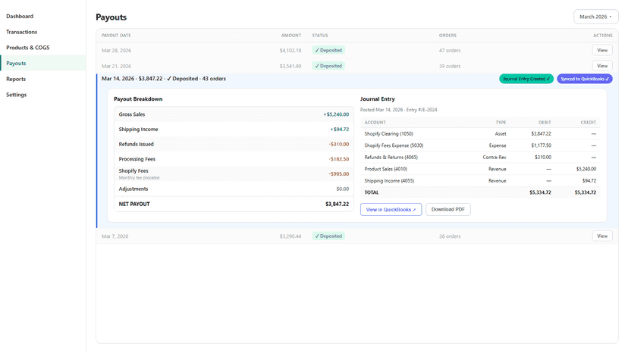Click Product Sales (4010) account
This screenshot has width=628, height=353.
click(x=386, y=169)
